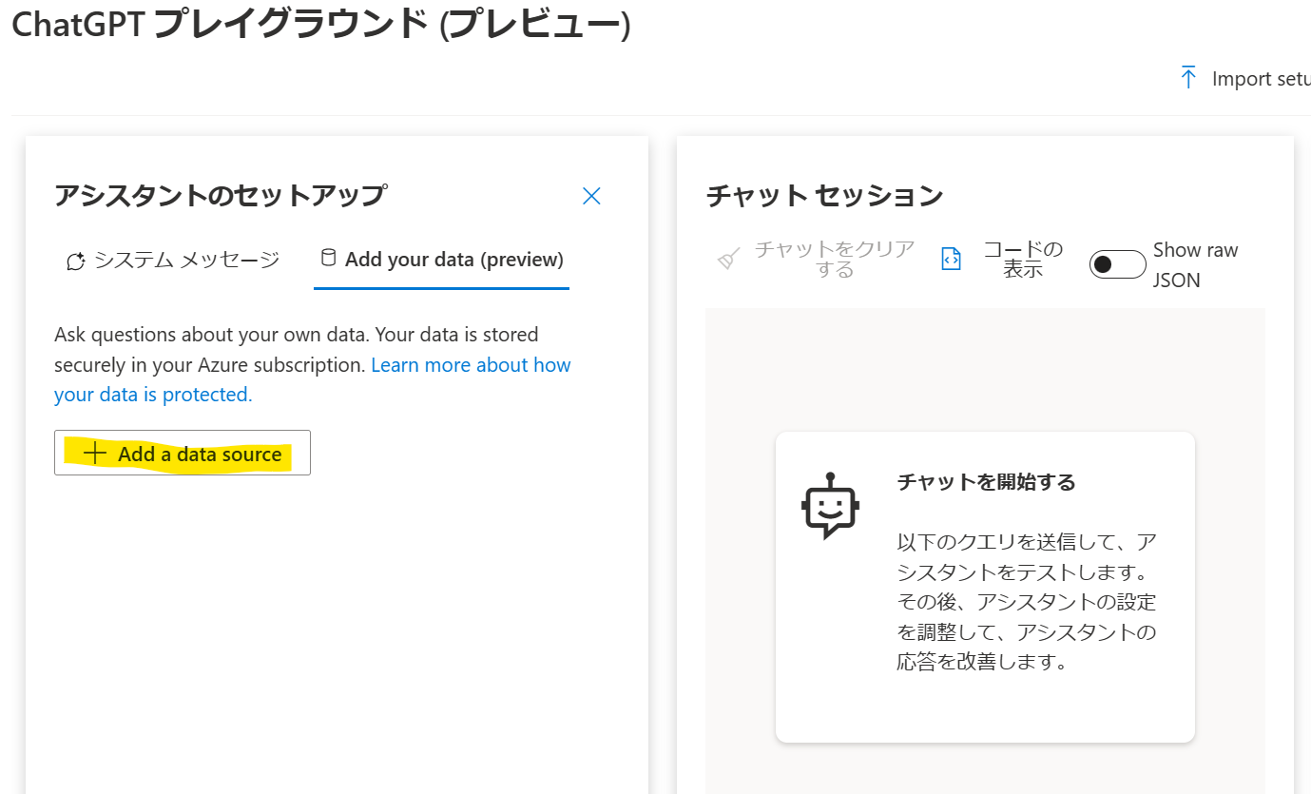Click the system message tab's refresh-chat icon
Viewport: 1311px width, 794px height.
pos(76,261)
